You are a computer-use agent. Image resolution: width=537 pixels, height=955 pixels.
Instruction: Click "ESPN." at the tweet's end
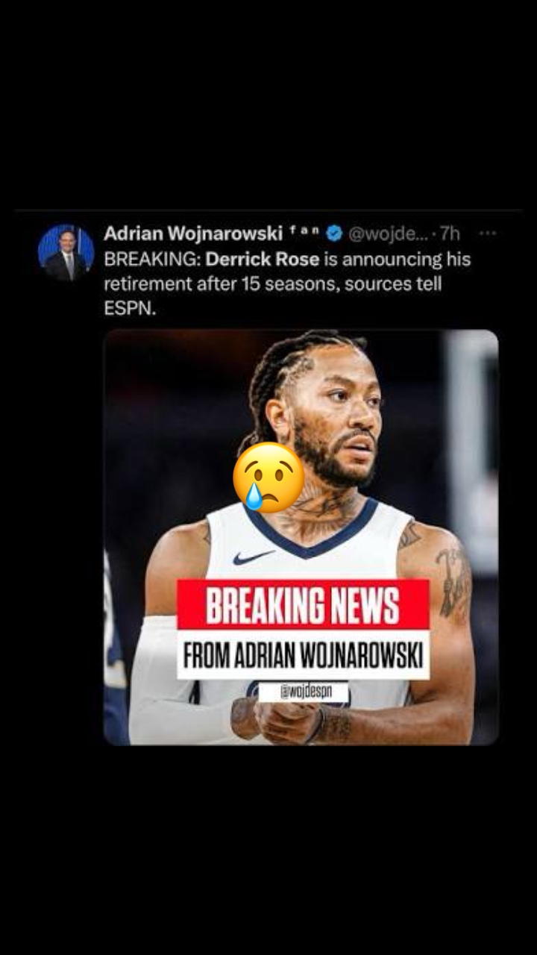click(130, 309)
